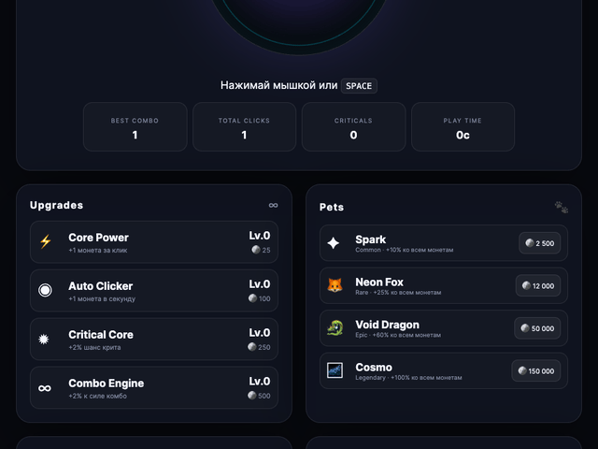The width and height of the screenshot is (598, 449).
Task: Click the 'Epic · +60% ко всем монетам' text
Action: [x=398, y=335]
